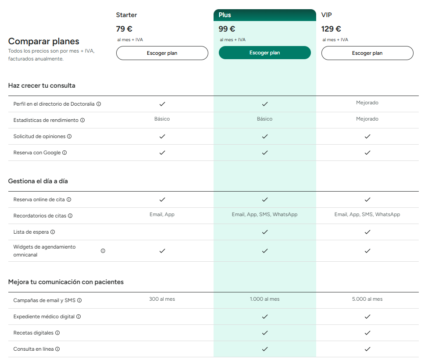This screenshot has height=363, width=428.
Task: Click Expediente médico digital info icon
Action: click(x=78, y=317)
